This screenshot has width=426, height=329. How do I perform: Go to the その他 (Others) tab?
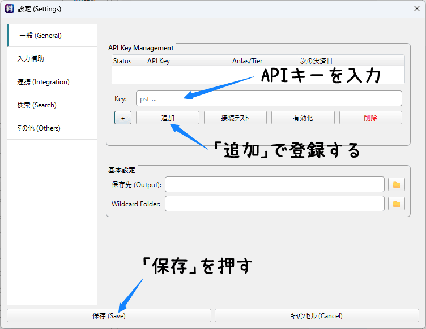(52, 128)
